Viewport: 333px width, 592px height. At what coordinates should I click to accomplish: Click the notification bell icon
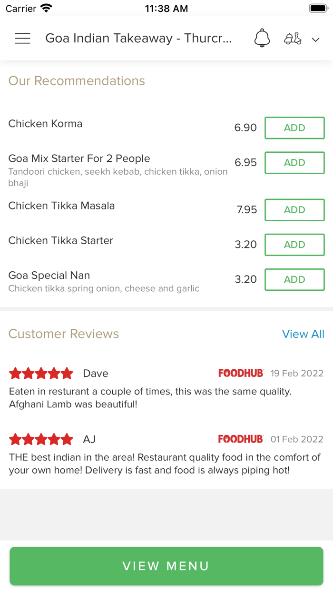(262, 38)
